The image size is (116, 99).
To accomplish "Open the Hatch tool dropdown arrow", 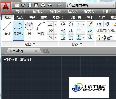I will [x=55, y=37].
